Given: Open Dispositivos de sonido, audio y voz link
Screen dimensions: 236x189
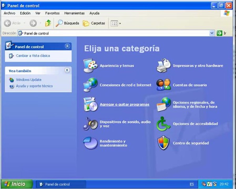Looking at the screenshot, I should pyautogui.click(x=125, y=124).
